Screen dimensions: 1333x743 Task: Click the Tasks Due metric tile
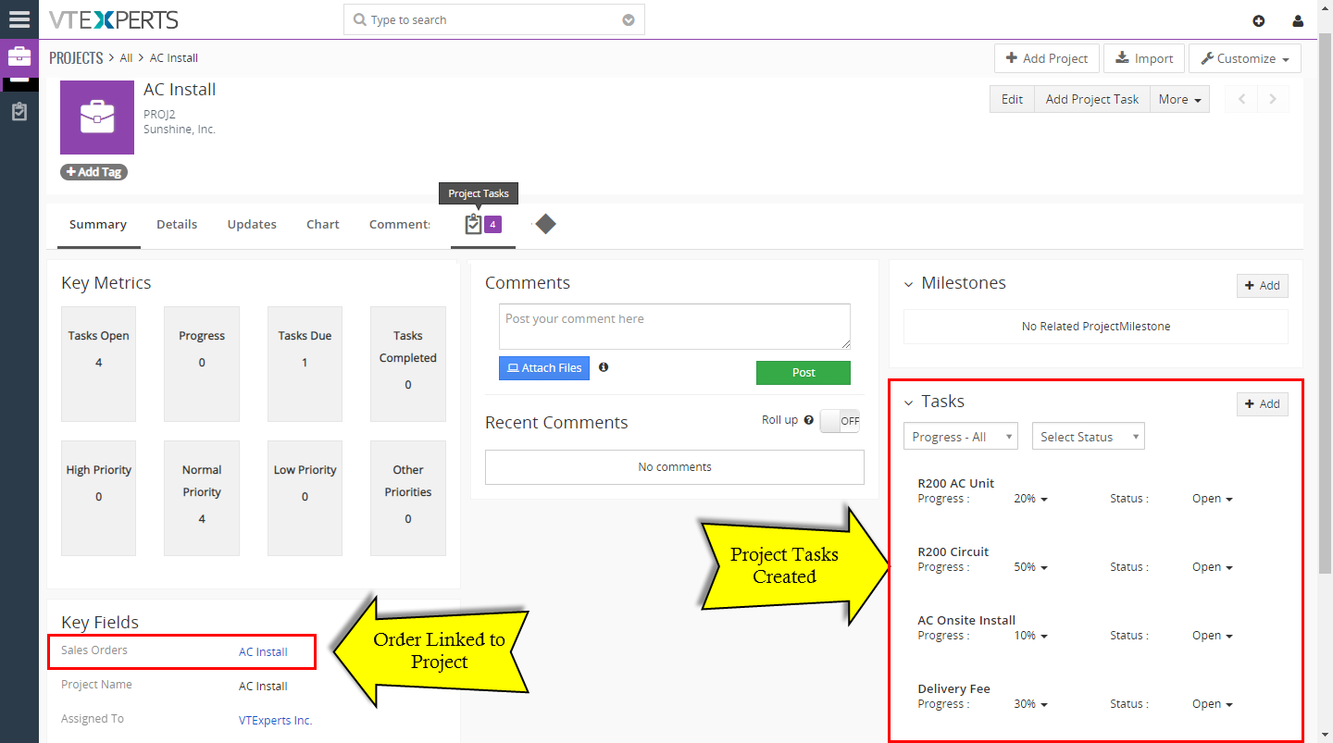click(x=305, y=365)
